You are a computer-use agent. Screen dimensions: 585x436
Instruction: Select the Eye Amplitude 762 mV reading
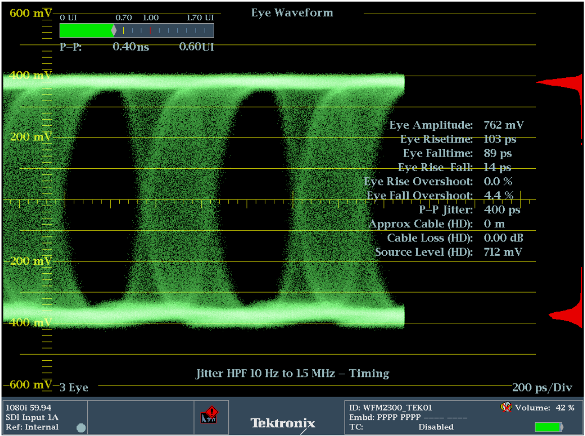(456, 125)
